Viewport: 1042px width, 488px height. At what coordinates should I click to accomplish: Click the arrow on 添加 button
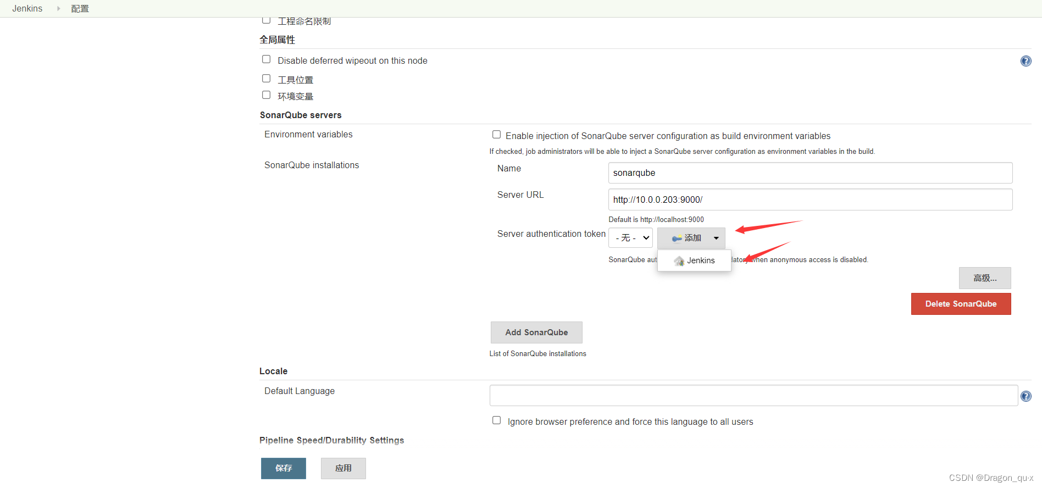coord(716,238)
